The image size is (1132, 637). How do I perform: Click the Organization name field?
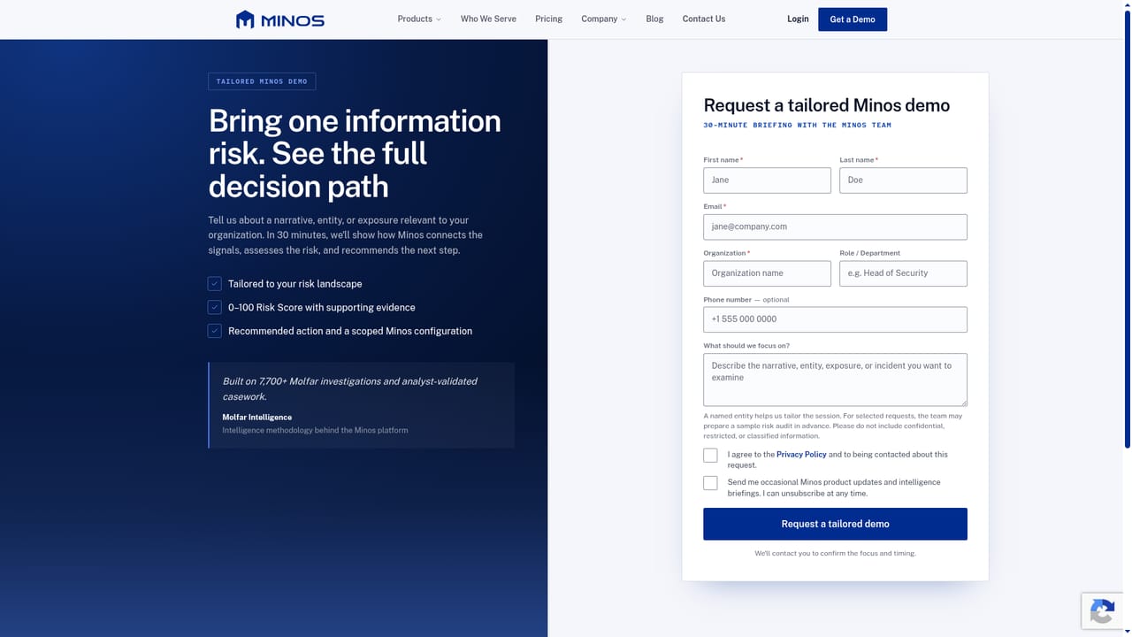(767, 273)
